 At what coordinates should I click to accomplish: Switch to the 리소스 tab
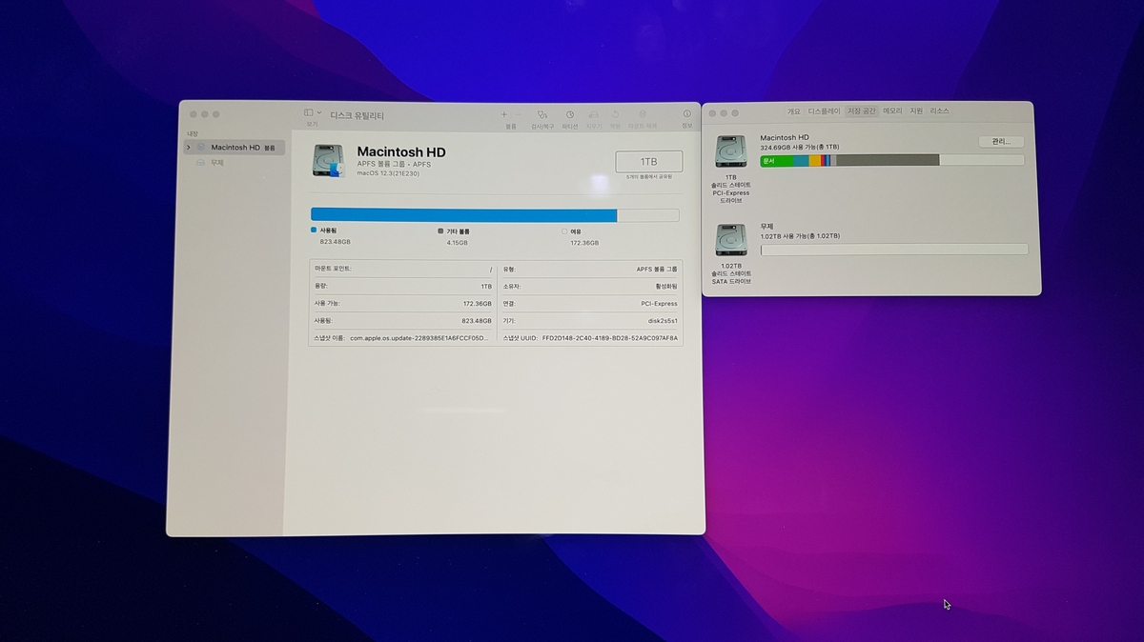click(x=939, y=110)
